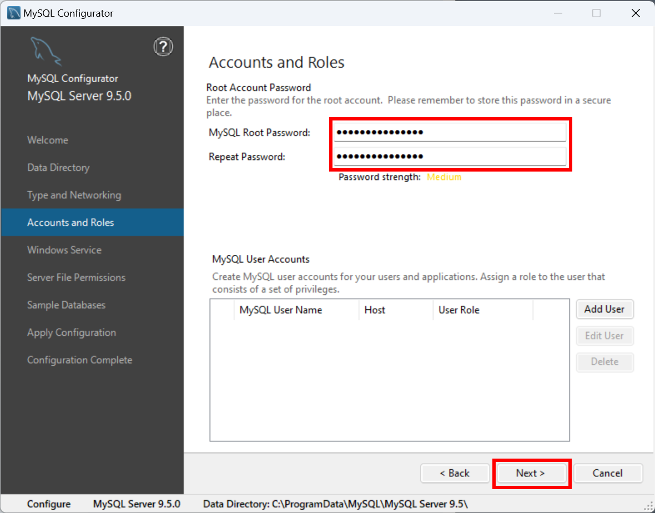This screenshot has width=655, height=513.
Task: Click the Add User button
Action: tap(604, 309)
